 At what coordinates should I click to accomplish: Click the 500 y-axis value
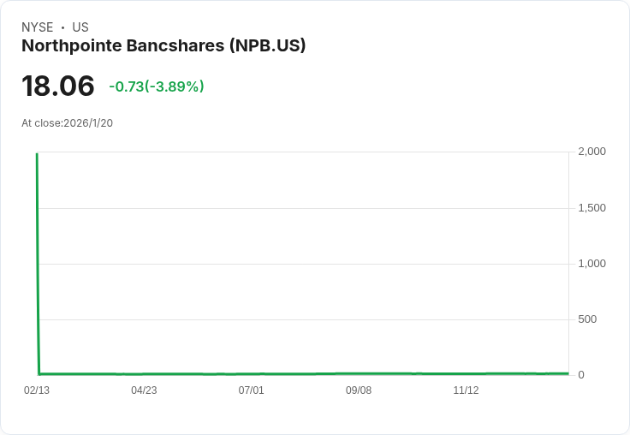[x=587, y=319]
